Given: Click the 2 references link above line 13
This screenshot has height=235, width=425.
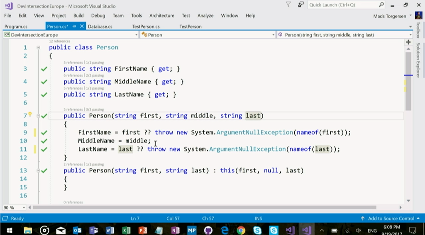Looking at the screenshot, I should coord(73,164).
